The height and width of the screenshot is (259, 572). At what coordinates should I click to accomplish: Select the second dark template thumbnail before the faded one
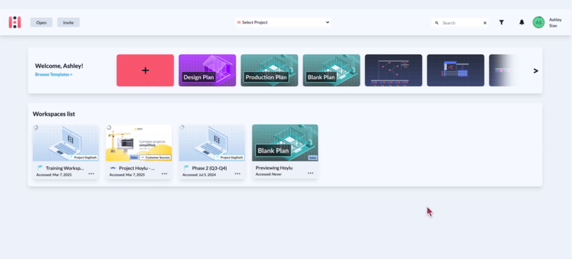tap(456, 70)
